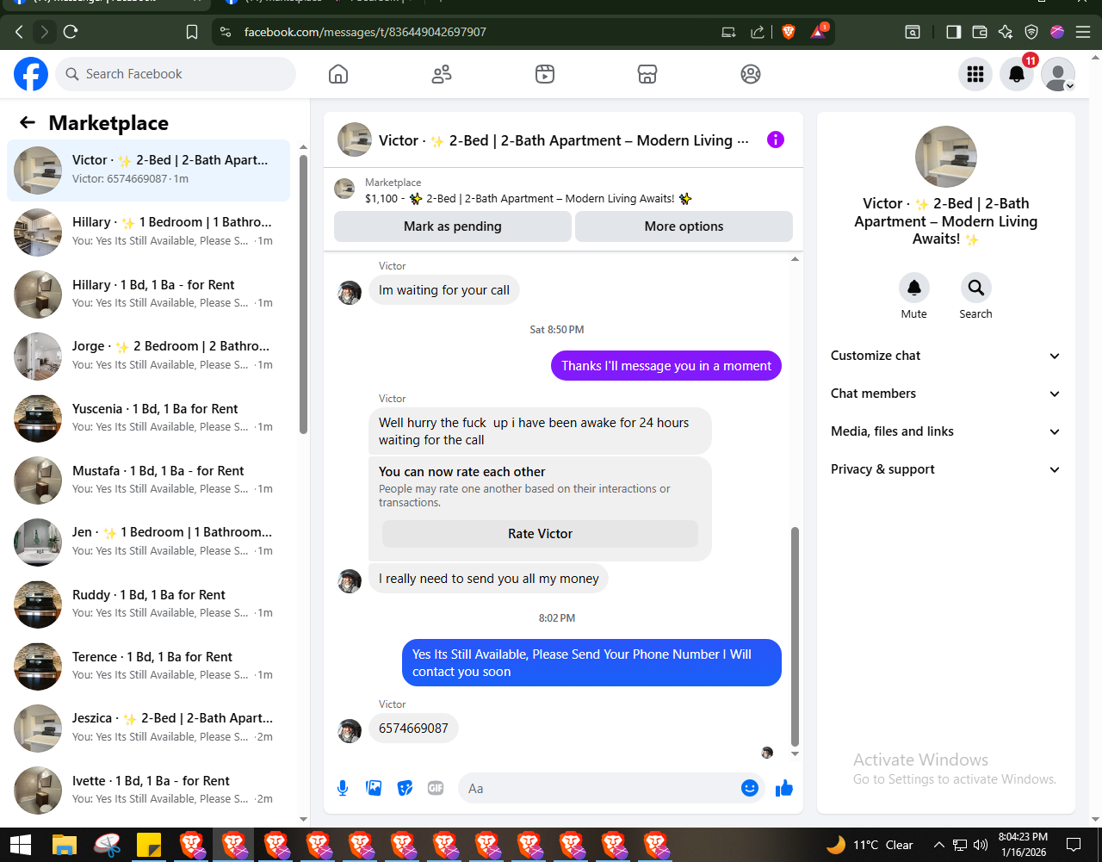This screenshot has height=862, width=1102.
Task: Go back using the Marketplace arrow
Action: tap(28, 122)
